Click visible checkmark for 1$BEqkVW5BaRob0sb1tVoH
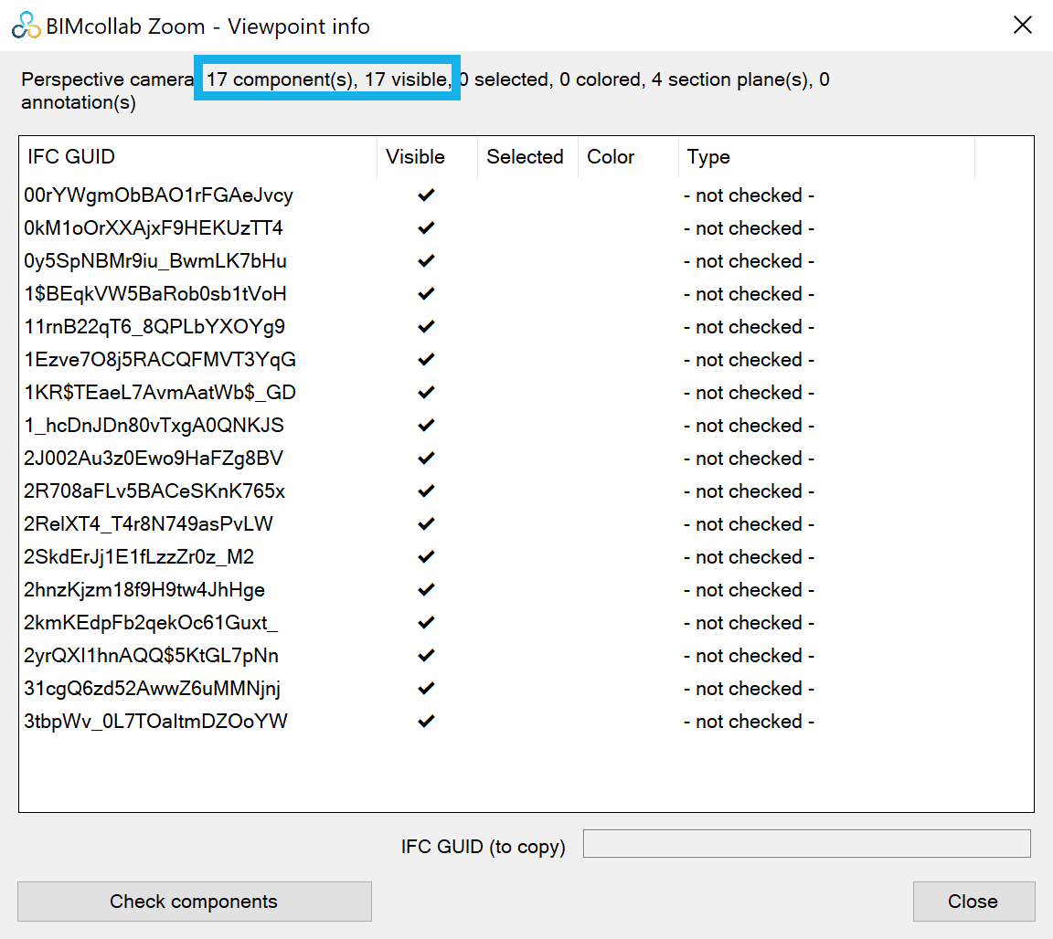 (427, 294)
